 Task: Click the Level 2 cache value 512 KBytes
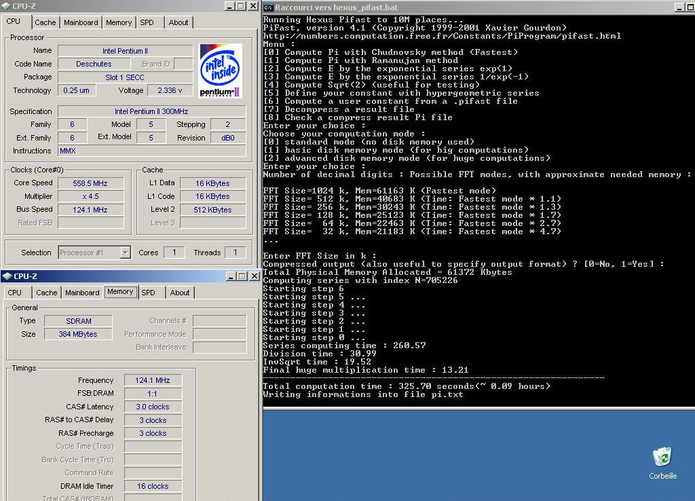pos(212,210)
